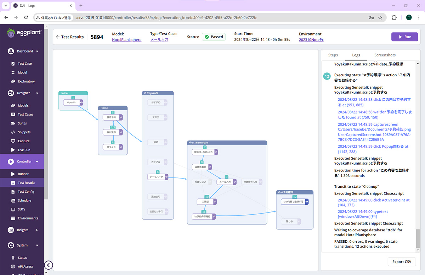Image resolution: width=425 pixels, height=275 pixels.
Task: Select the bt予約内容確認 action node
Action: pos(204,216)
